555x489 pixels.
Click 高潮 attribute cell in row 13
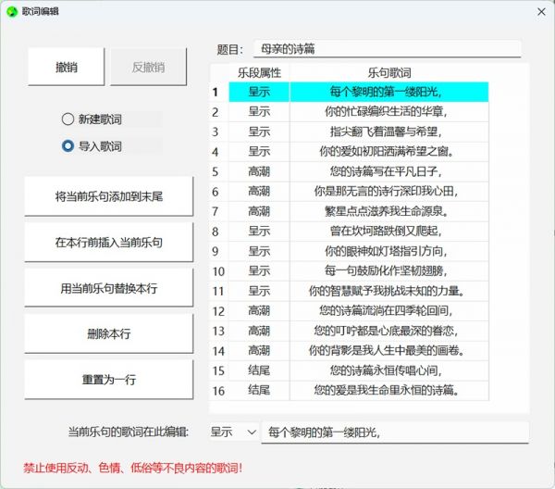259,331
